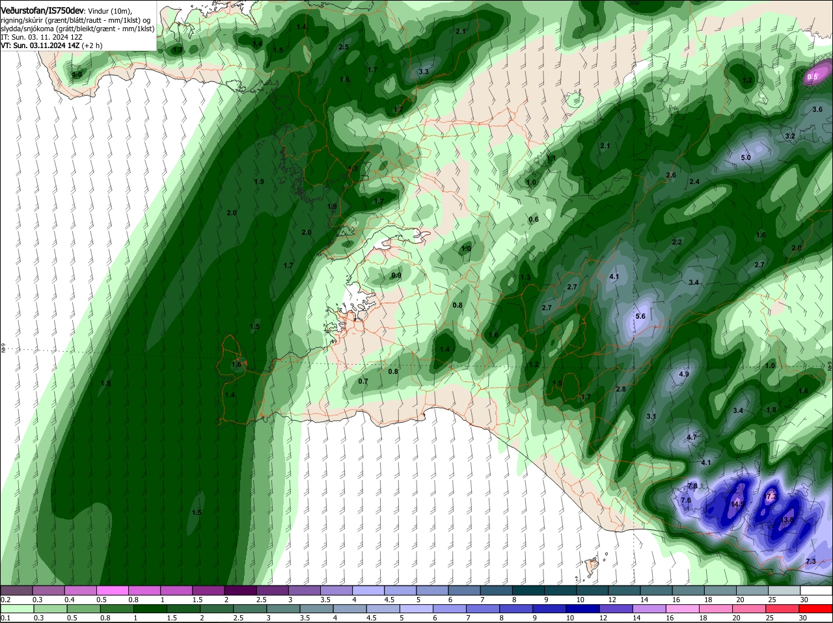Viewport: 833px width, 623px height.
Task: Click the 0.9 precipitation value label
Action: point(396,276)
